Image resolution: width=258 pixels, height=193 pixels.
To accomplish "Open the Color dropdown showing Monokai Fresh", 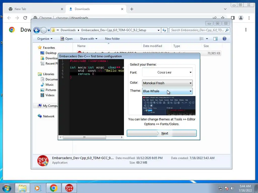I will (167, 83).
